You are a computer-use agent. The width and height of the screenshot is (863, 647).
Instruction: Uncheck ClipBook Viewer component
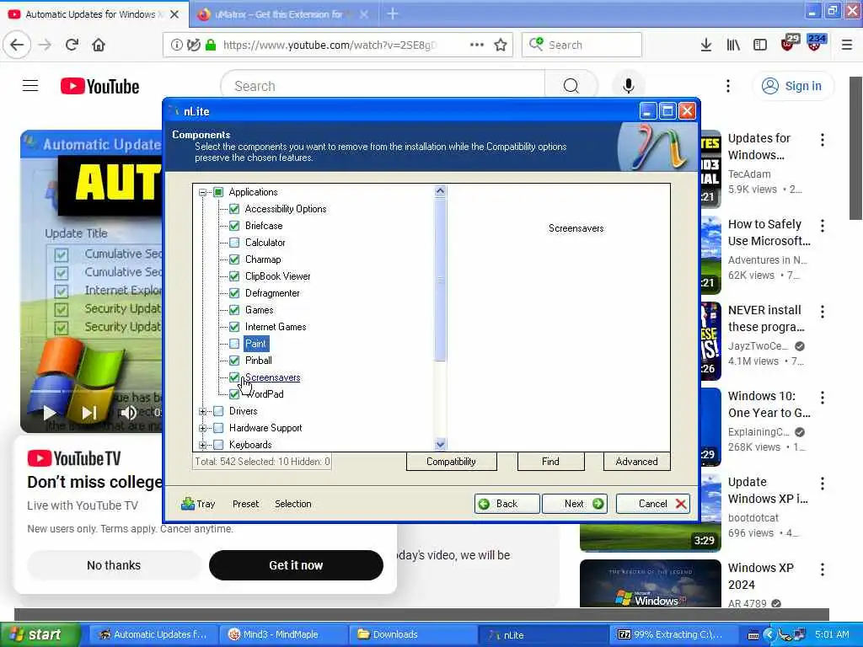[x=234, y=276]
